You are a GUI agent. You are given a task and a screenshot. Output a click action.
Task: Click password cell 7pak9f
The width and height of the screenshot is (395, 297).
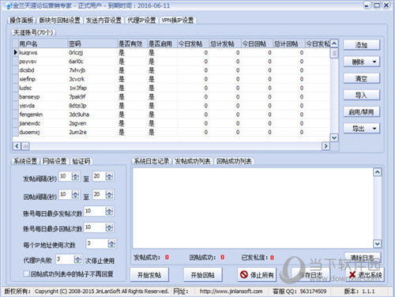[92, 97]
